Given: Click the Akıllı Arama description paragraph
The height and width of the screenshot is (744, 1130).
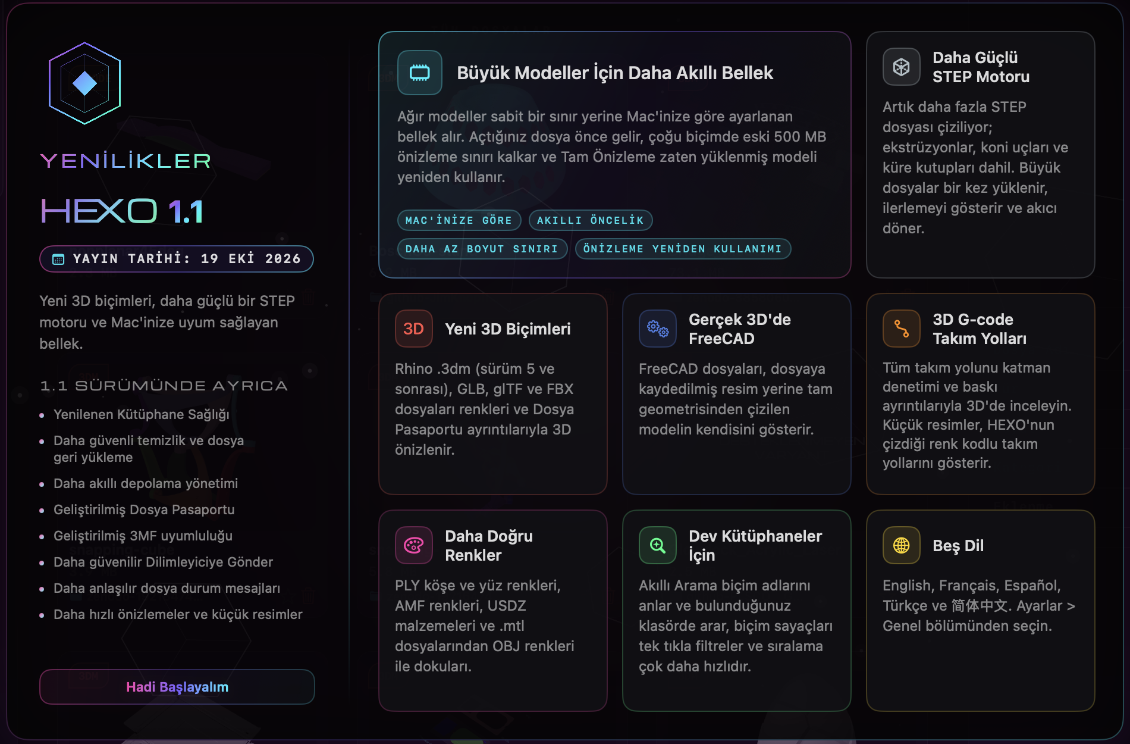Looking at the screenshot, I should pyautogui.click(x=736, y=626).
